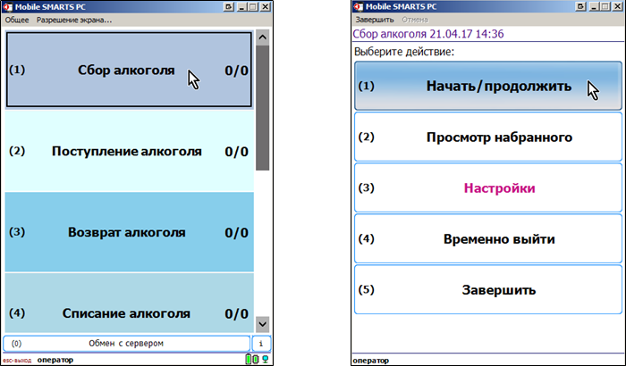
Task: Maximize the right Mobile SMARTS PC window
Action: click(x=605, y=7)
